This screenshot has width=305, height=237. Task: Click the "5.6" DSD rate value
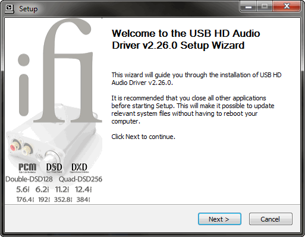[23, 189]
